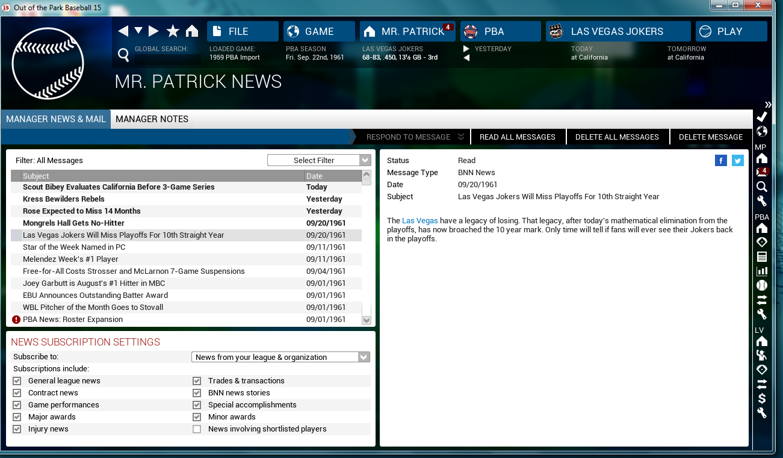The height and width of the screenshot is (458, 783).
Task: Open the sidebar mail icon with badge
Action: point(762,172)
